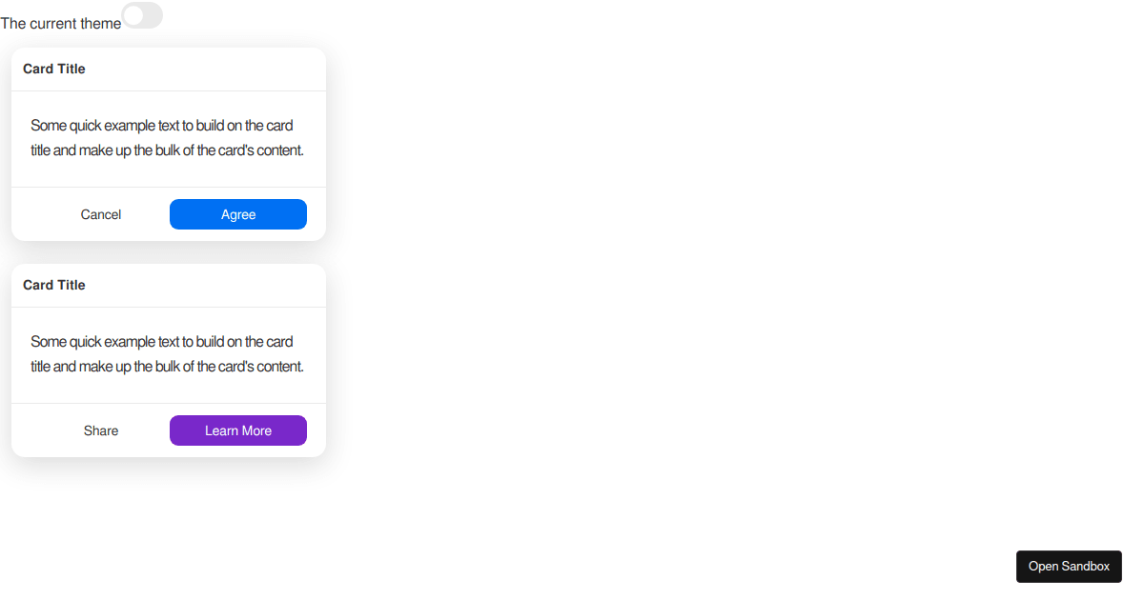Click the 'The current theme' label
Image resolution: width=1144 pixels, height=600 pixels.
(x=60, y=23)
